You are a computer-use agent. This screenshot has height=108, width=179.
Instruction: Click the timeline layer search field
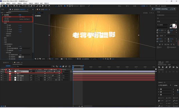tap(34, 66)
